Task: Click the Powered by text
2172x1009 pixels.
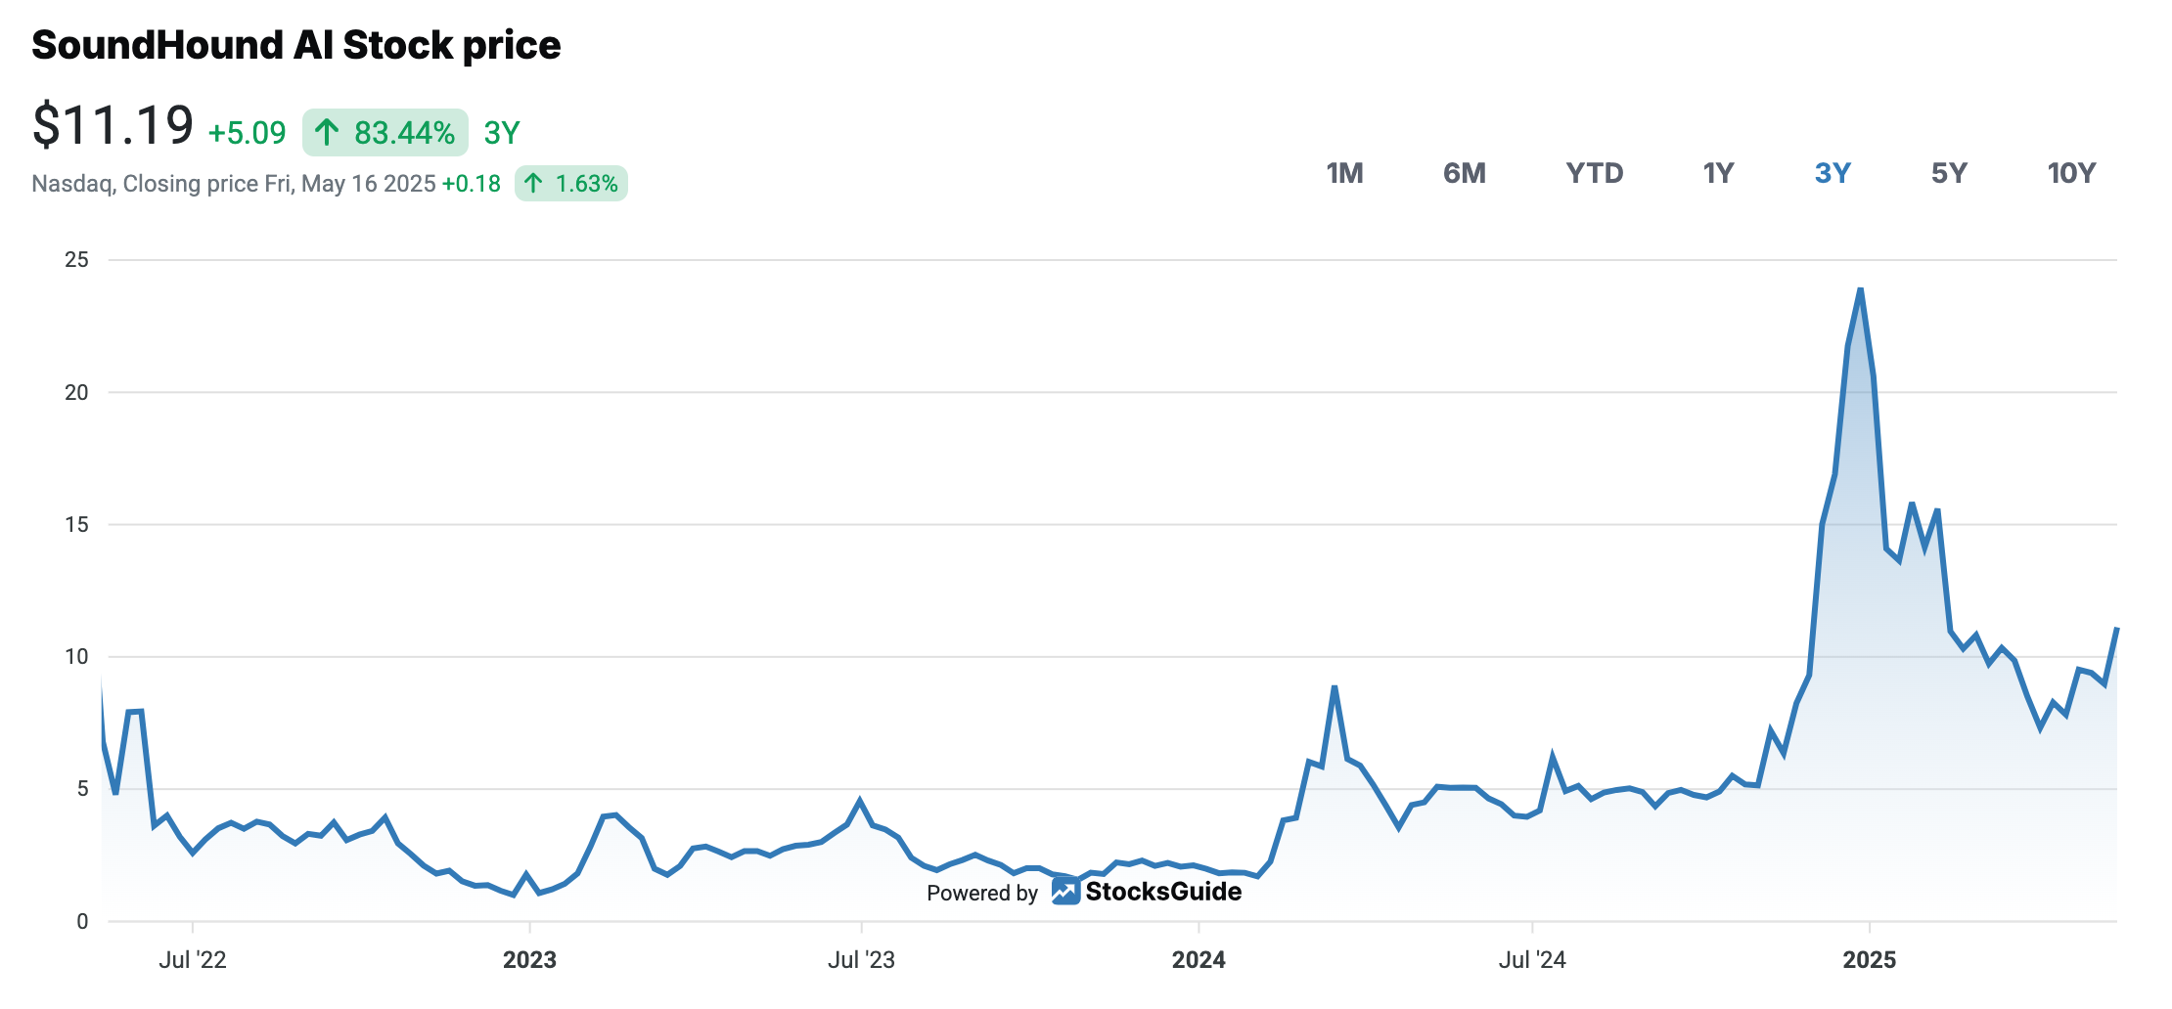Action: 982,893
